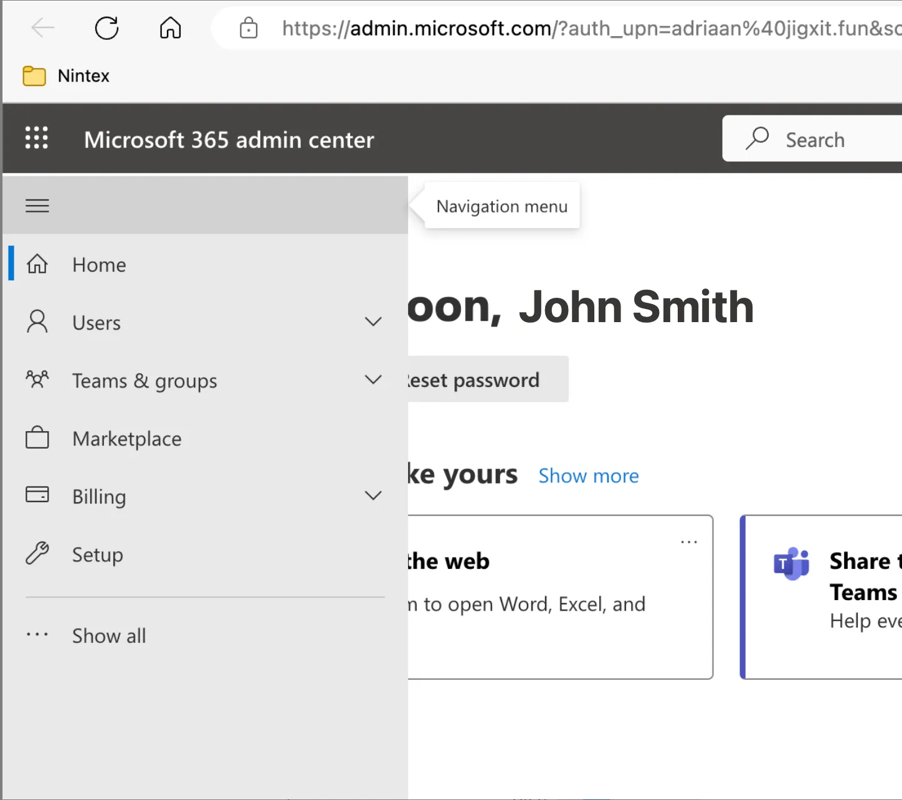Open Marketplace from the sidebar
Image resolution: width=902 pixels, height=800 pixels.
coord(206,438)
